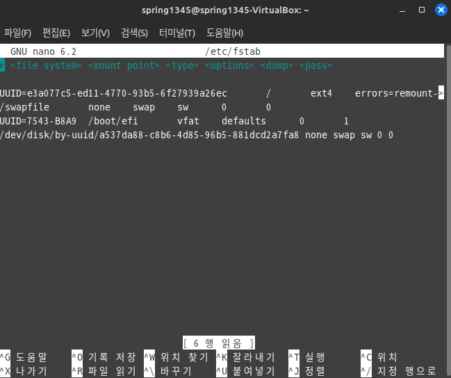Viewport: 451px width, 378px height.
Task: Click the ^X 나가기 shortcut
Action: [x=24, y=371]
